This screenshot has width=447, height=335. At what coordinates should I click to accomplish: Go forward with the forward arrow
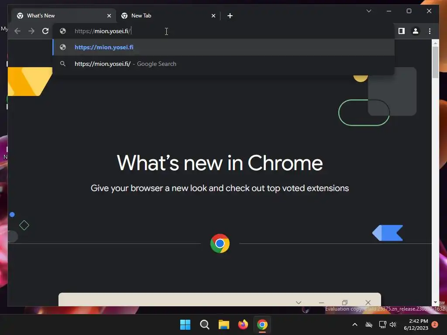coord(31,31)
